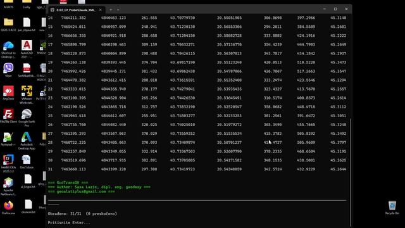Open the al_Logo.txt desktop file

[28, 181]
